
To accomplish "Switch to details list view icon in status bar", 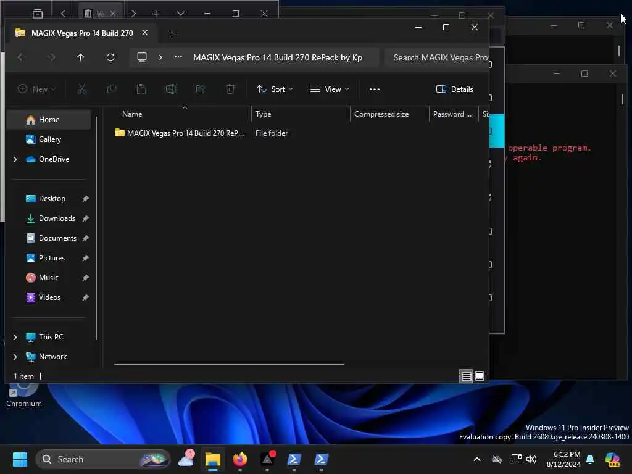I will (x=466, y=376).
